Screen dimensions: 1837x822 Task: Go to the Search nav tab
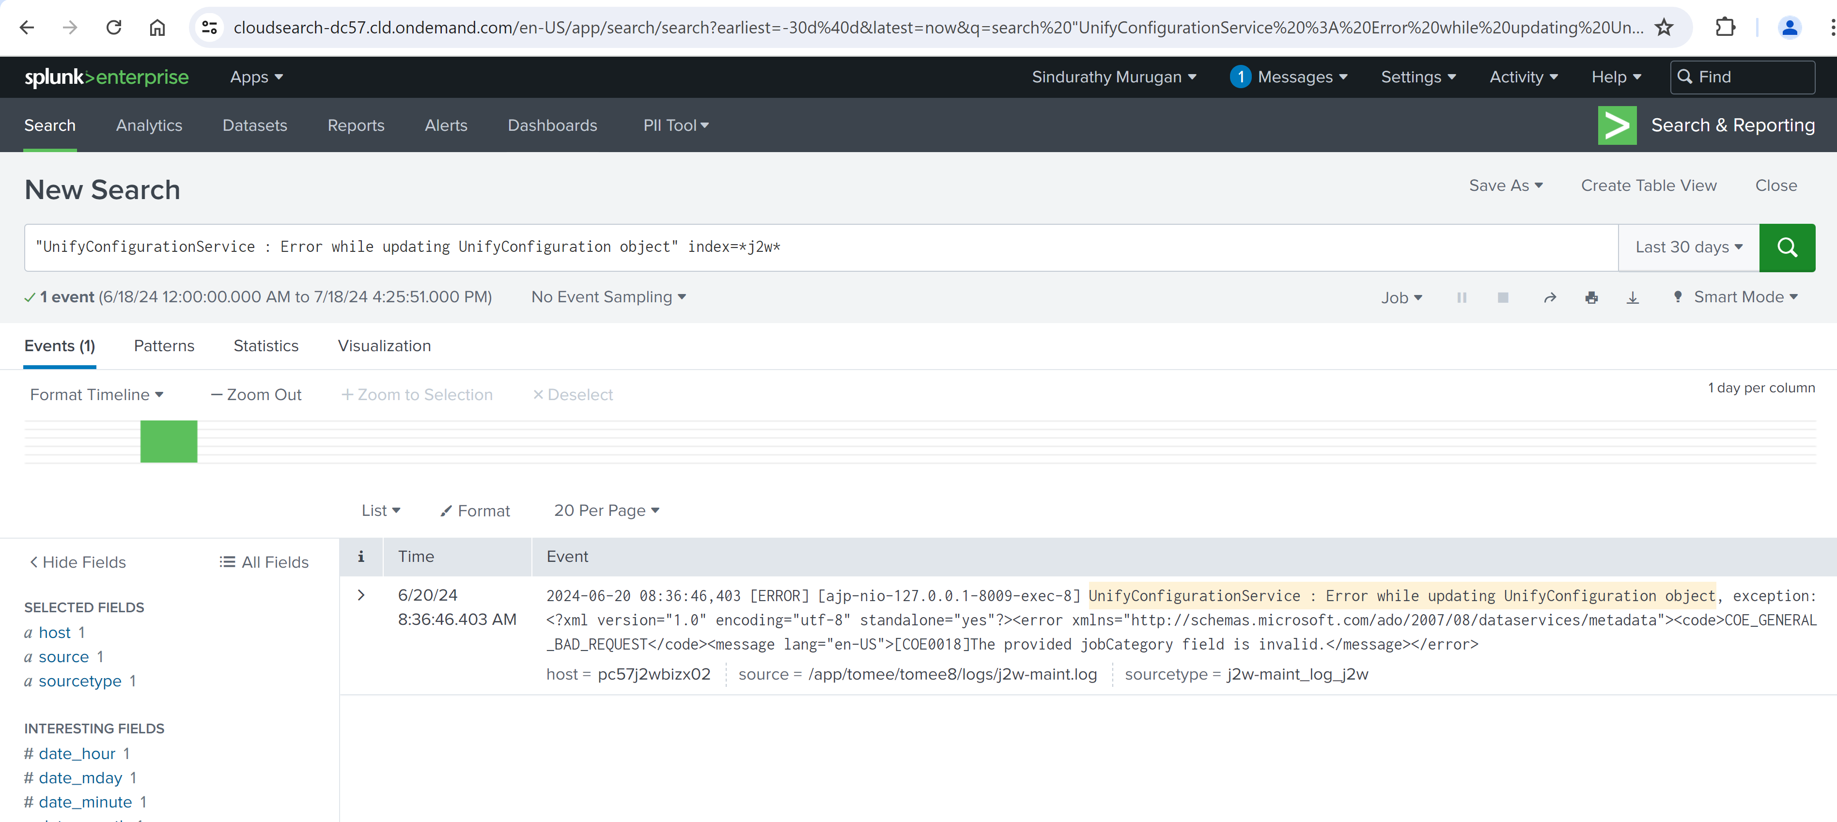click(x=50, y=125)
